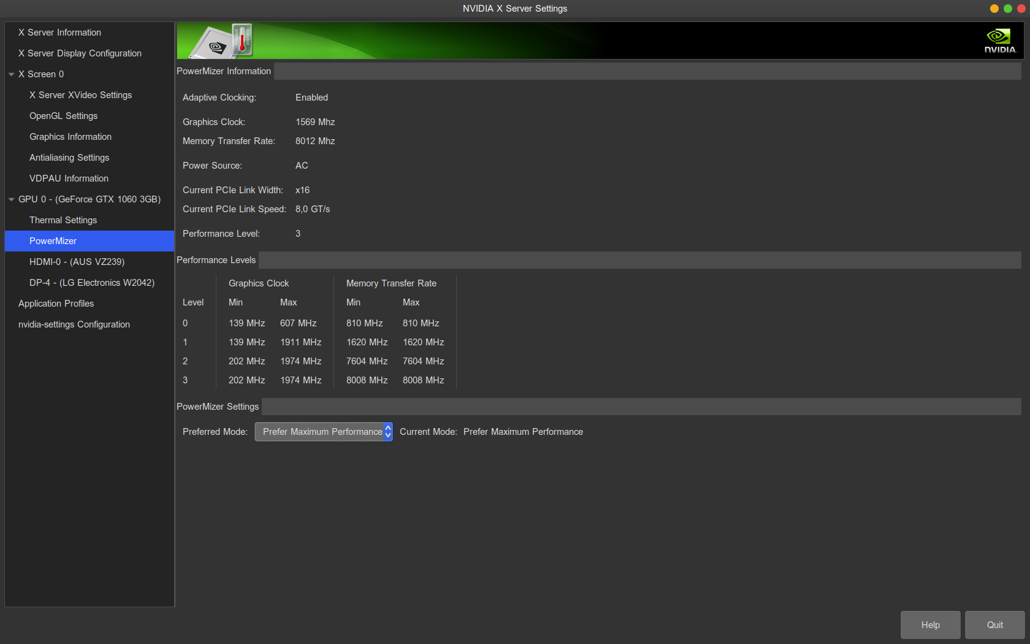The width and height of the screenshot is (1030, 644).
Task: Click the Memory Transfer Rate column header
Action: pyautogui.click(x=391, y=283)
